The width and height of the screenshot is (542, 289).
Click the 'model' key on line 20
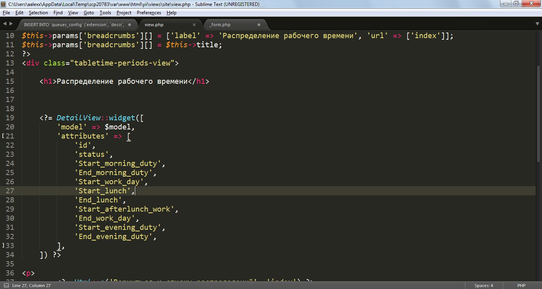(72, 127)
